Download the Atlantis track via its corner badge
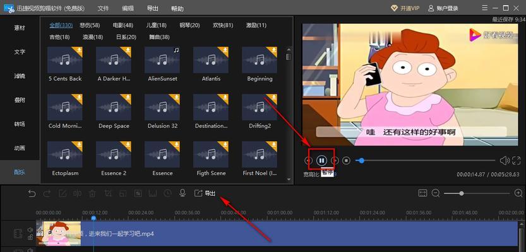Image resolution: width=526 pixels, height=252 pixels. (224, 51)
